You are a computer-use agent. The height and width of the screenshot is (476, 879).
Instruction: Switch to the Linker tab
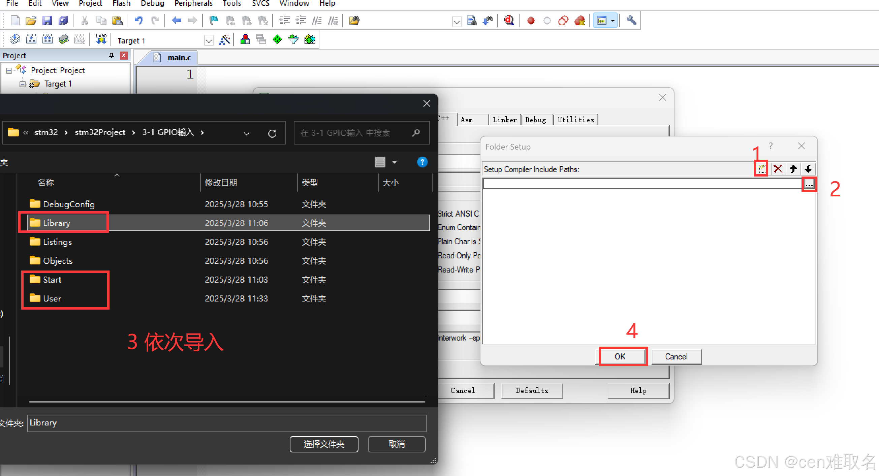(x=504, y=120)
